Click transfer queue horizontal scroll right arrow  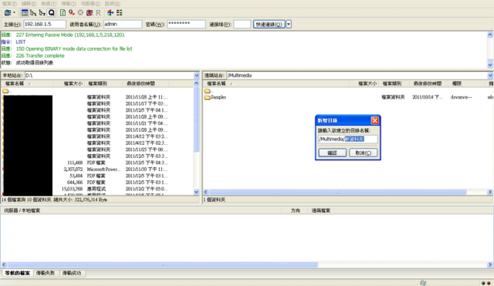click(x=490, y=265)
